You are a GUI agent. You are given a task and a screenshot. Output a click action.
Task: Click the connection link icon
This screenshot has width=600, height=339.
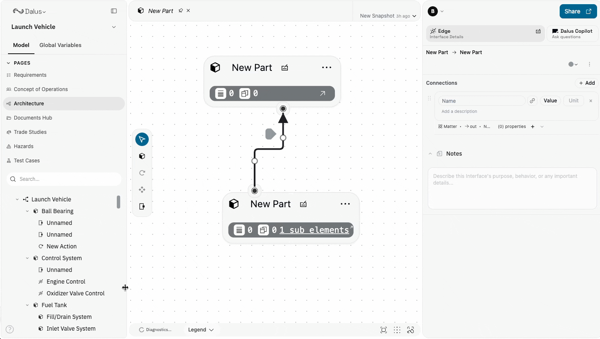tap(532, 101)
